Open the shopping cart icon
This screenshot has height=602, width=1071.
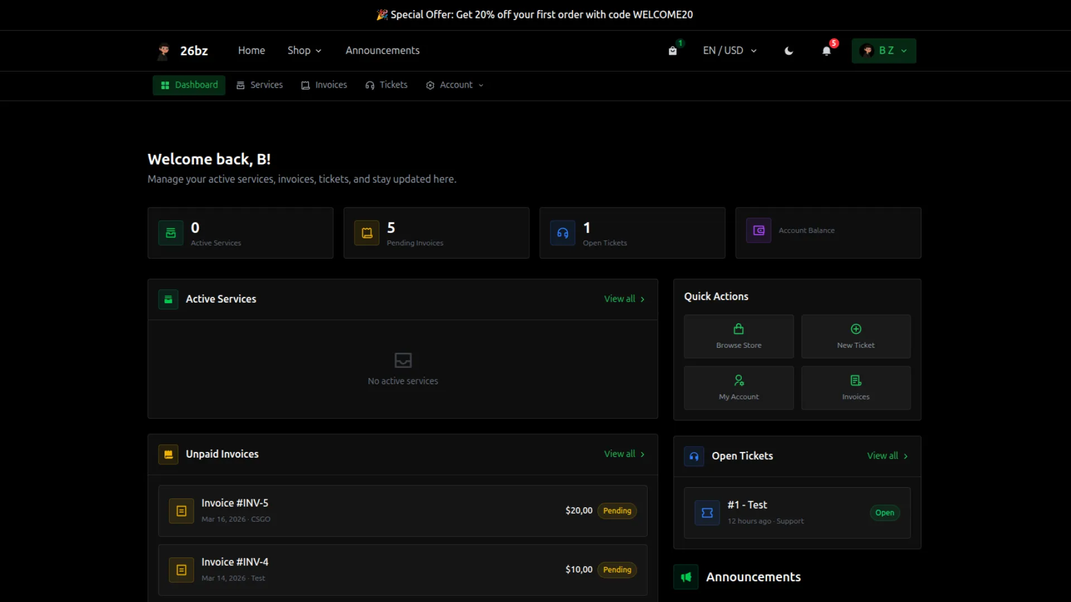click(673, 51)
